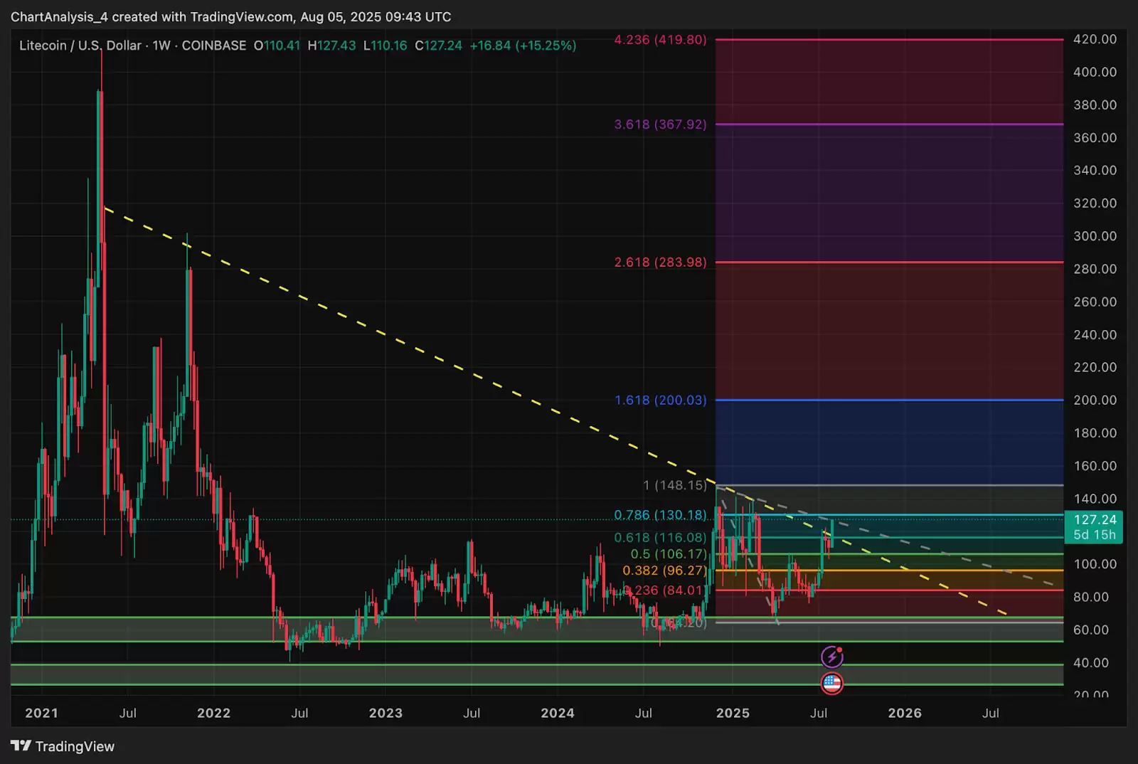
Task: Click the blue Fibonacci zone above 148.15
Action: [889, 442]
